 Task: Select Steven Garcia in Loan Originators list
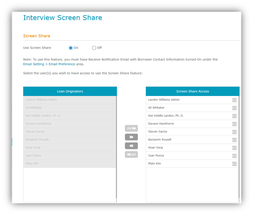[34, 132]
